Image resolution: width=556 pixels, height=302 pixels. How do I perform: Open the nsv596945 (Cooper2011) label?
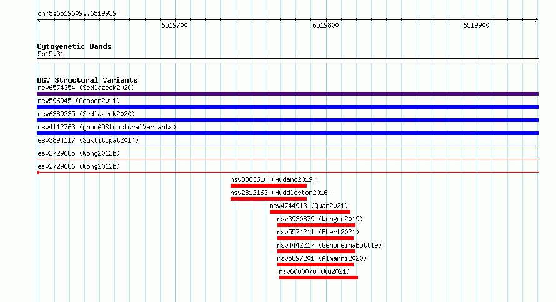pos(79,101)
